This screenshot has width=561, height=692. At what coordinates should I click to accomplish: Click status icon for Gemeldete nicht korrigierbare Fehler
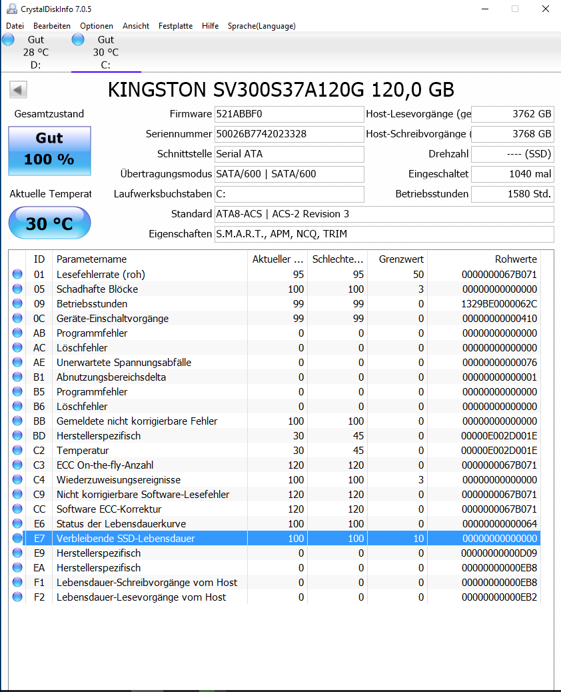17,421
